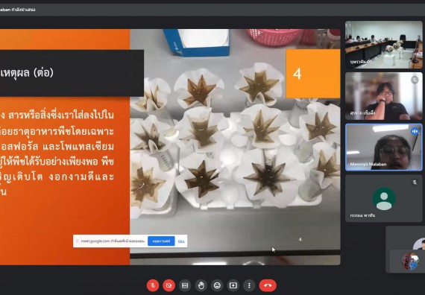Click the speaking indicator on Massaya Malaban tile
425x295 pixels.
pyautogui.click(x=415, y=131)
